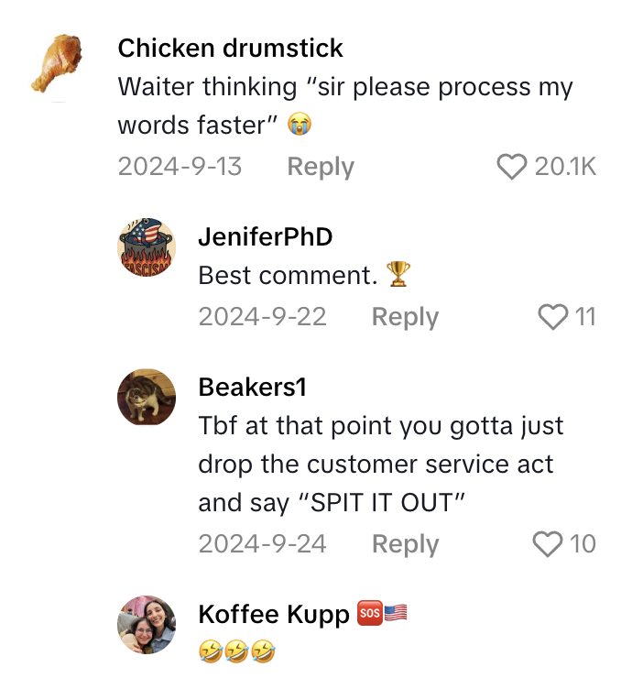
Task: Tap heart on JeniferPhD's reply
Action: point(552,317)
